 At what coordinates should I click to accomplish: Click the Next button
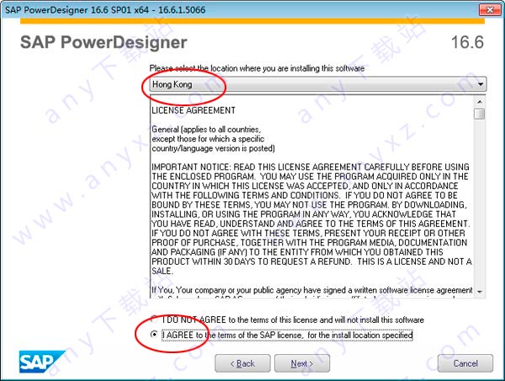302,363
